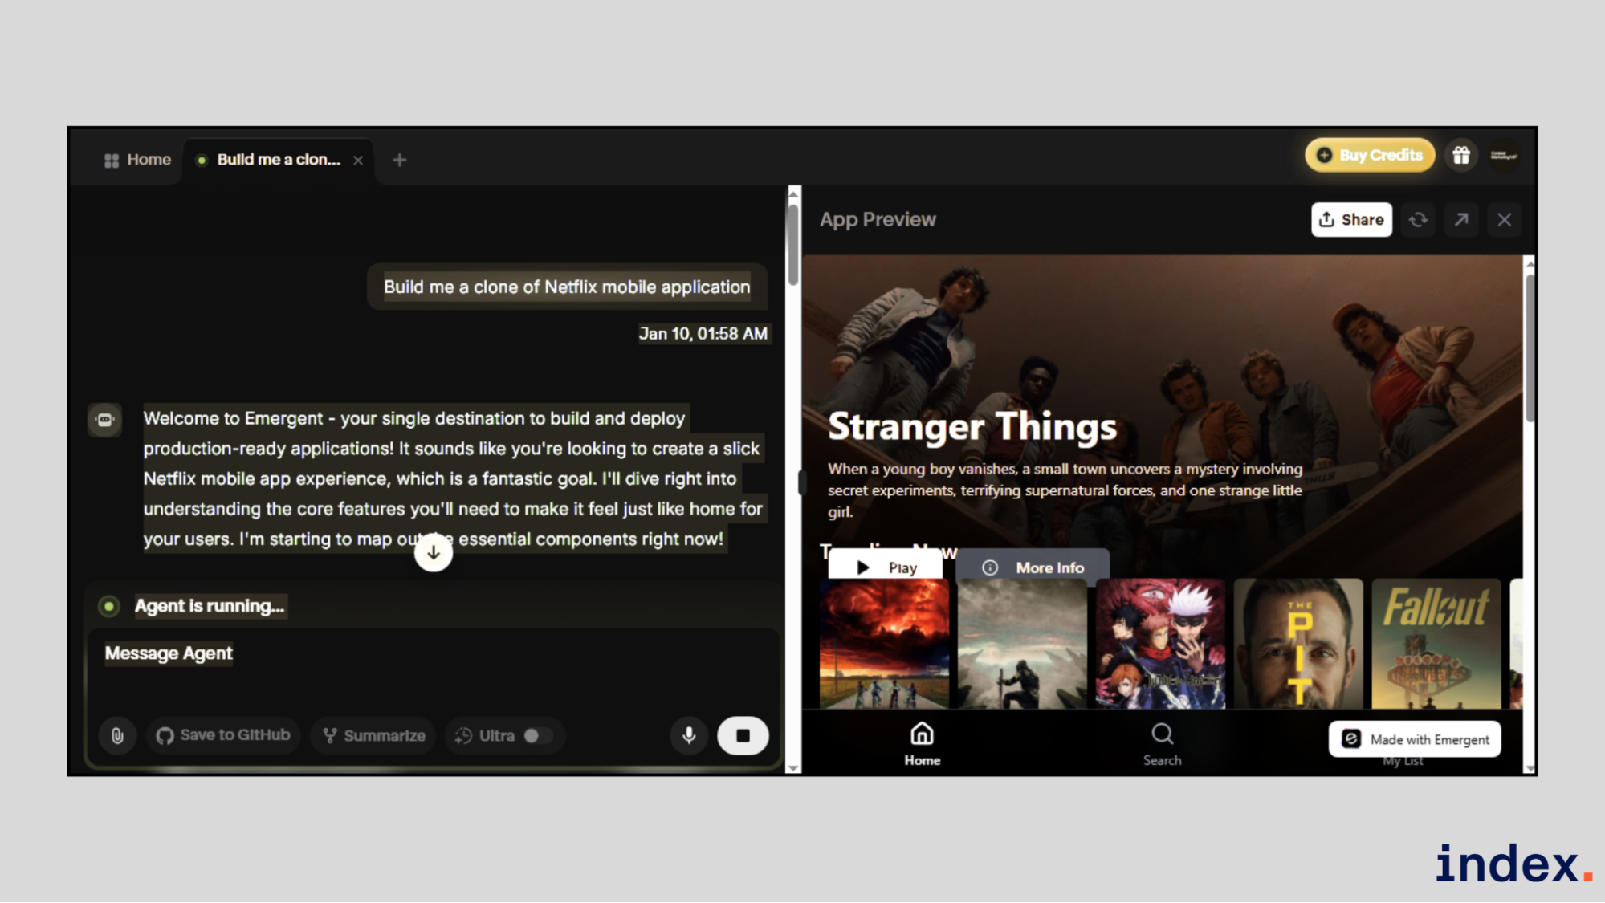Click the gift rewards icon
The height and width of the screenshot is (903, 1605).
1461,156
